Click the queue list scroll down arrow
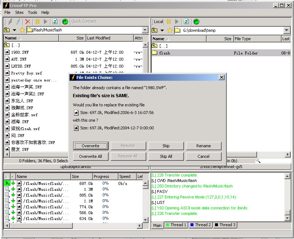Image resolution: width=294 pixels, height=239 pixels. click(x=145, y=220)
